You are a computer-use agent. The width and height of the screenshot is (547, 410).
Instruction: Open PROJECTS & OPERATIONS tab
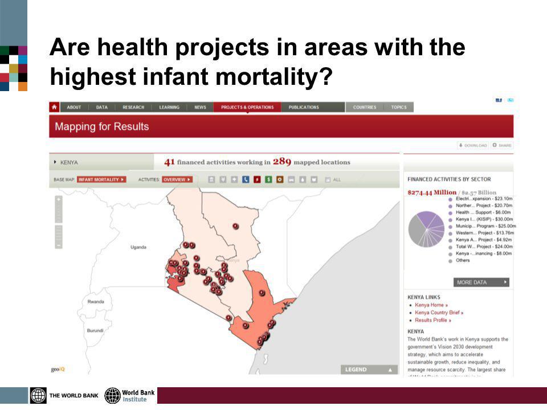coord(247,107)
